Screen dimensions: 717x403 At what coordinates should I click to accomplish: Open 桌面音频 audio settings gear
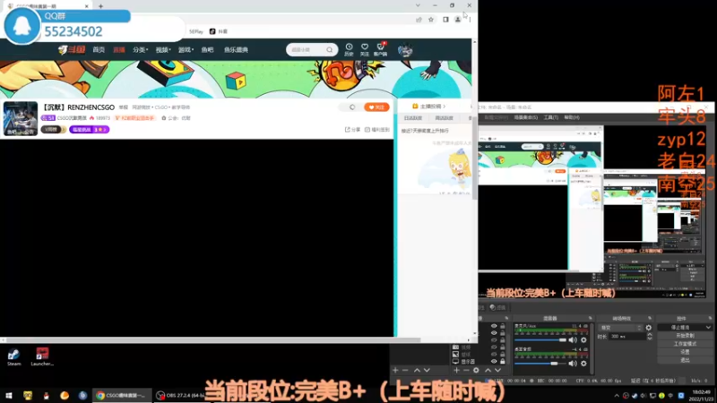coord(583,364)
